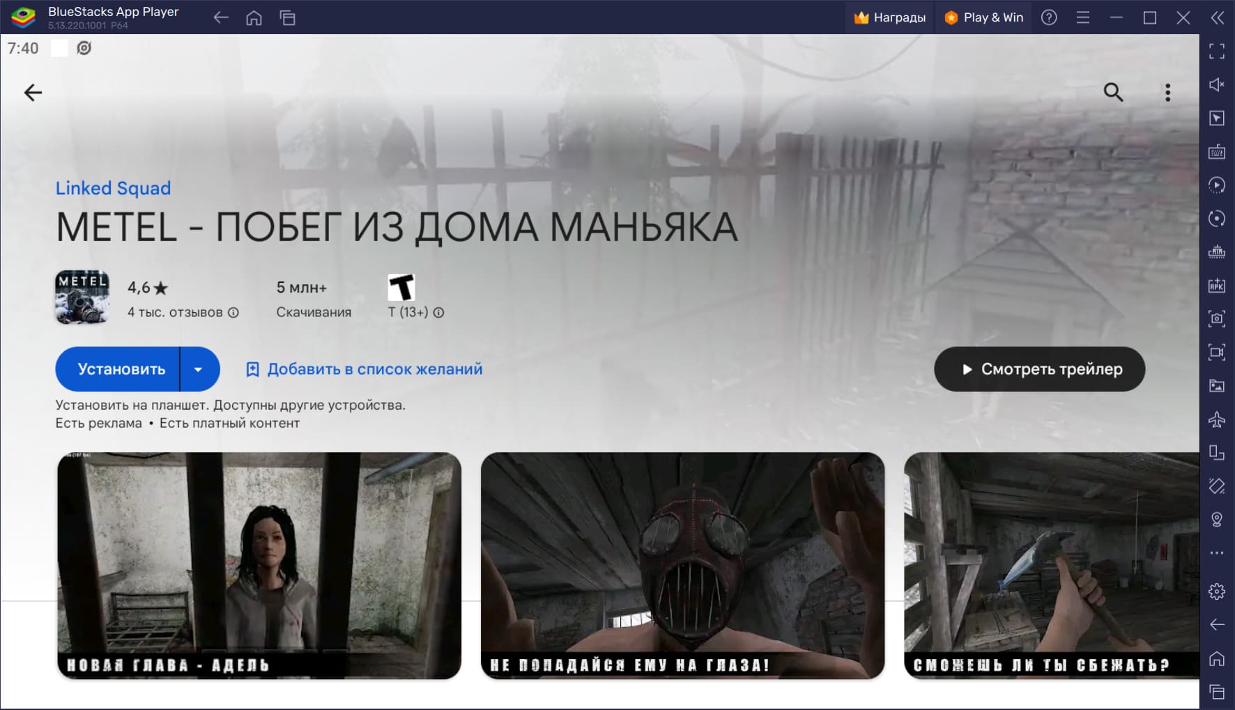Image resolution: width=1235 pixels, height=710 pixels.
Task: Click the BlueStacks logo in title bar
Action: pyautogui.click(x=23, y=17)
